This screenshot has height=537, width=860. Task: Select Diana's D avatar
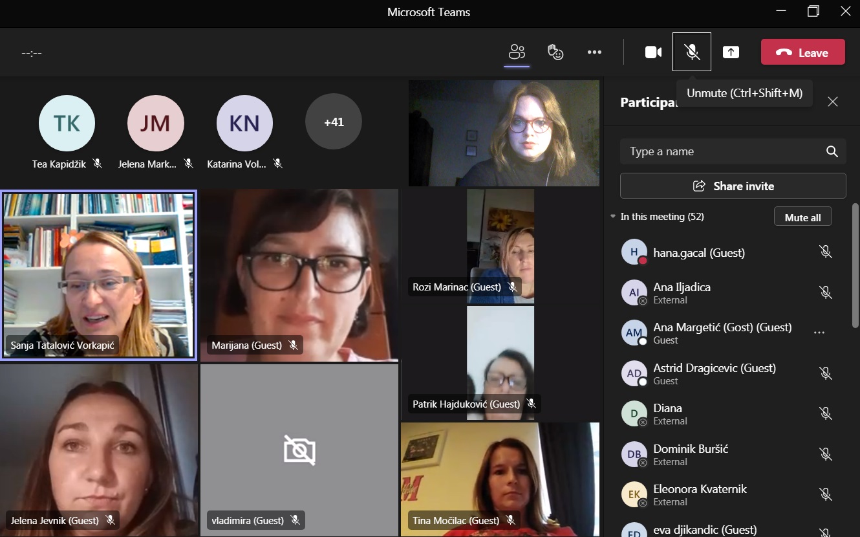(634, 413)
